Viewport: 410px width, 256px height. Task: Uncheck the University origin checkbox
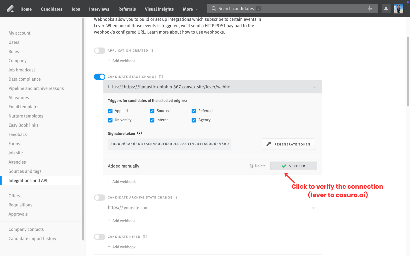(x=110, y=120)
